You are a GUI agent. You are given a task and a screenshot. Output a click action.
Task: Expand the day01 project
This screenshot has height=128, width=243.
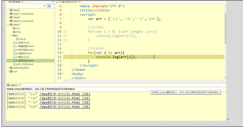[x=8, y=10]
